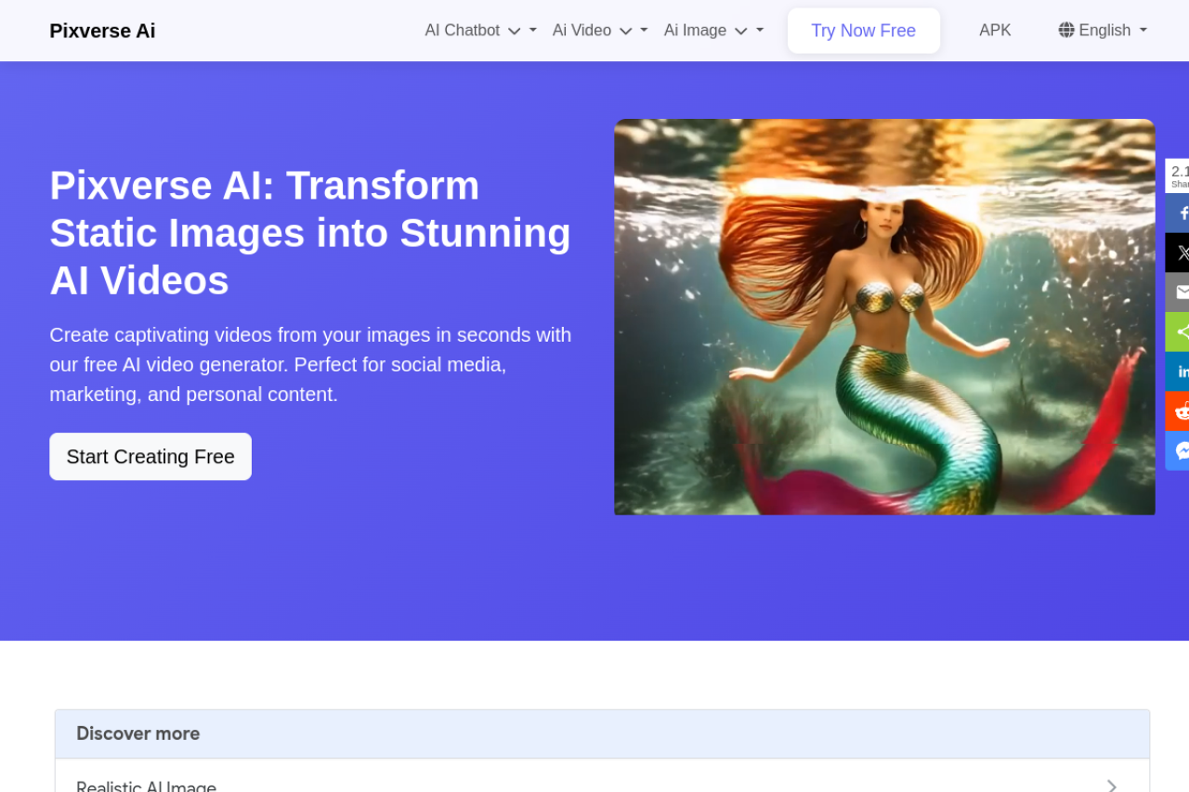Screen dimensions: 1189x792
Task: Open the Ai Image menu
Action: tap(713, 31)
